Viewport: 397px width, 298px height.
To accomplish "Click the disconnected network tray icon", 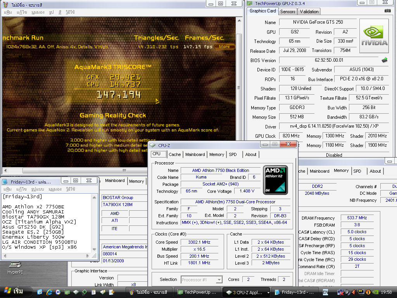I will (340, 293).
